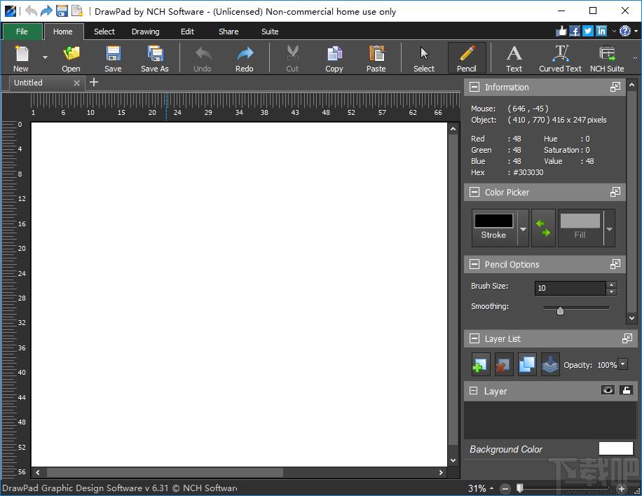
Task: Open the File menu tab
Action: pos(22,32)
